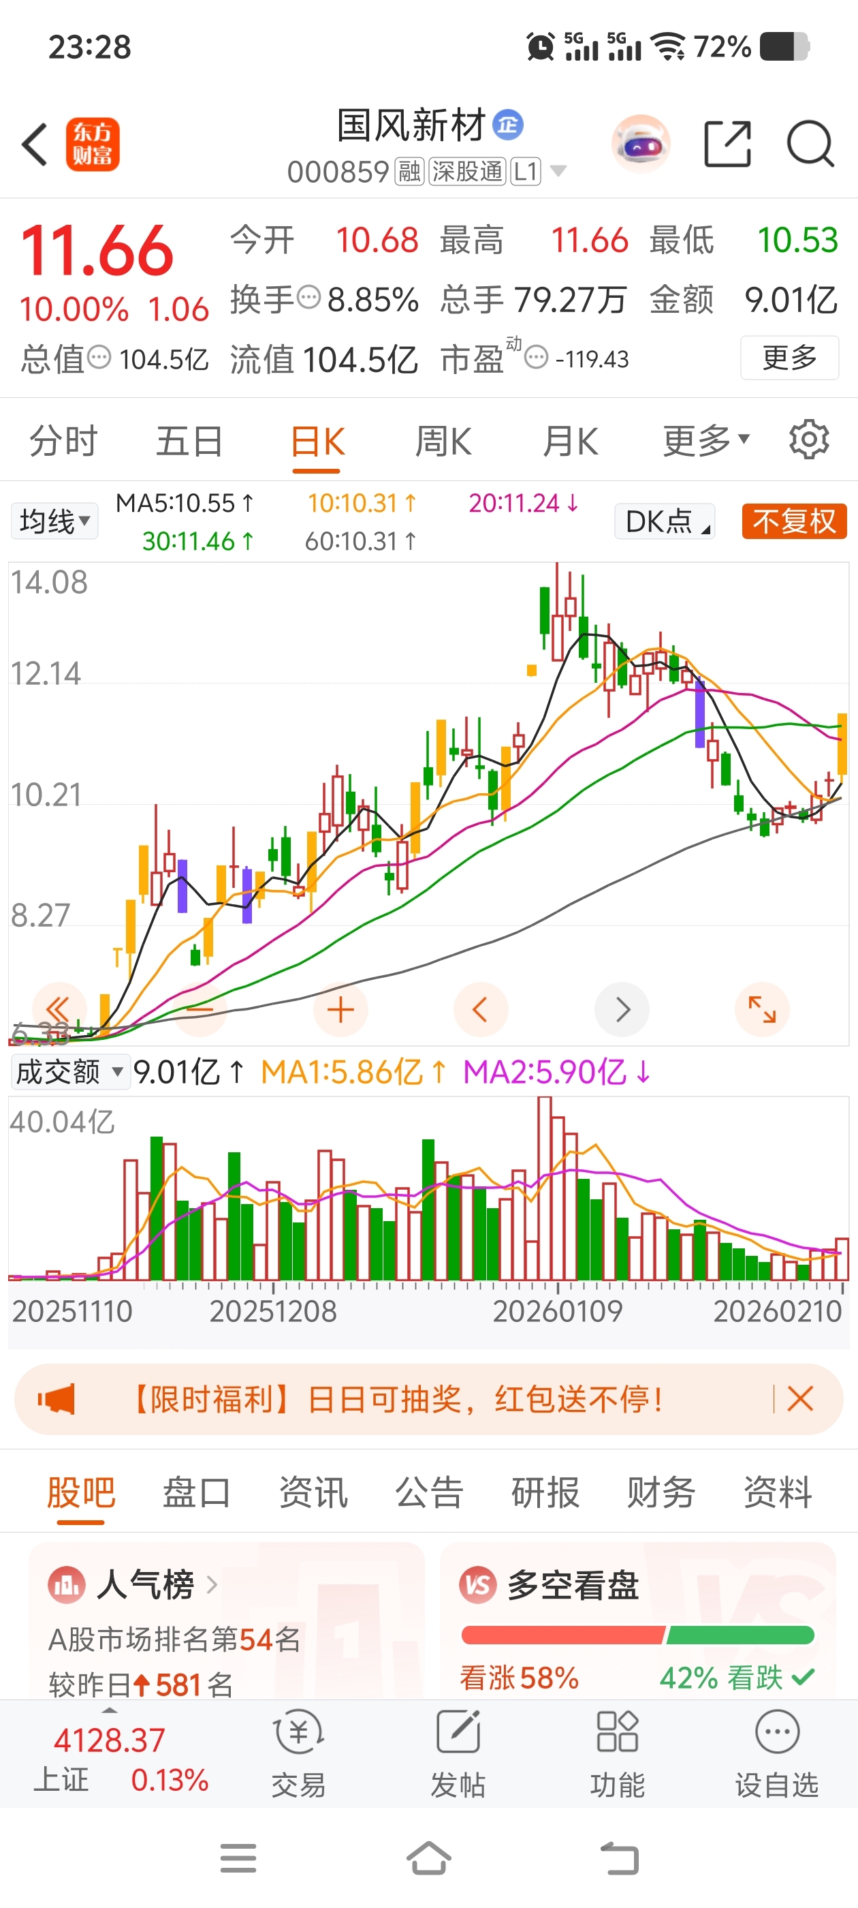Zoom in chart with plus button

pyautogui.click(x=340, y=1009)
